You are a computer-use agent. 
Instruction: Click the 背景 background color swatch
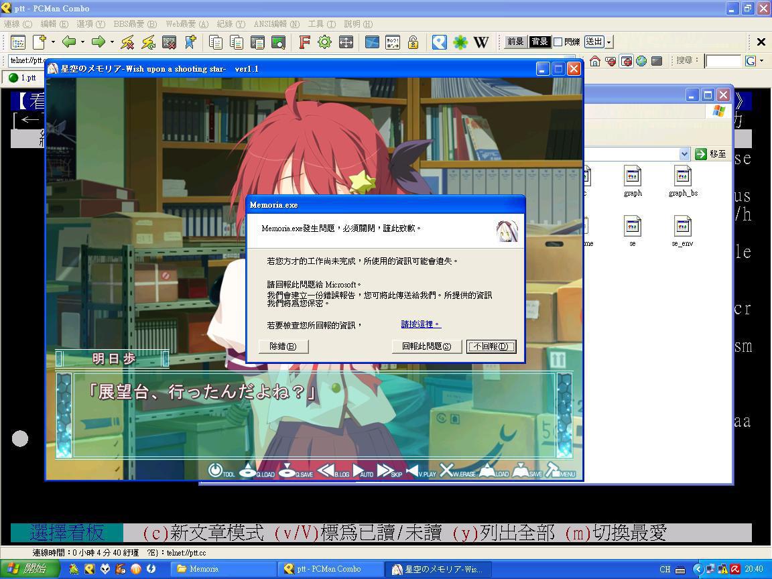[539, 42]
